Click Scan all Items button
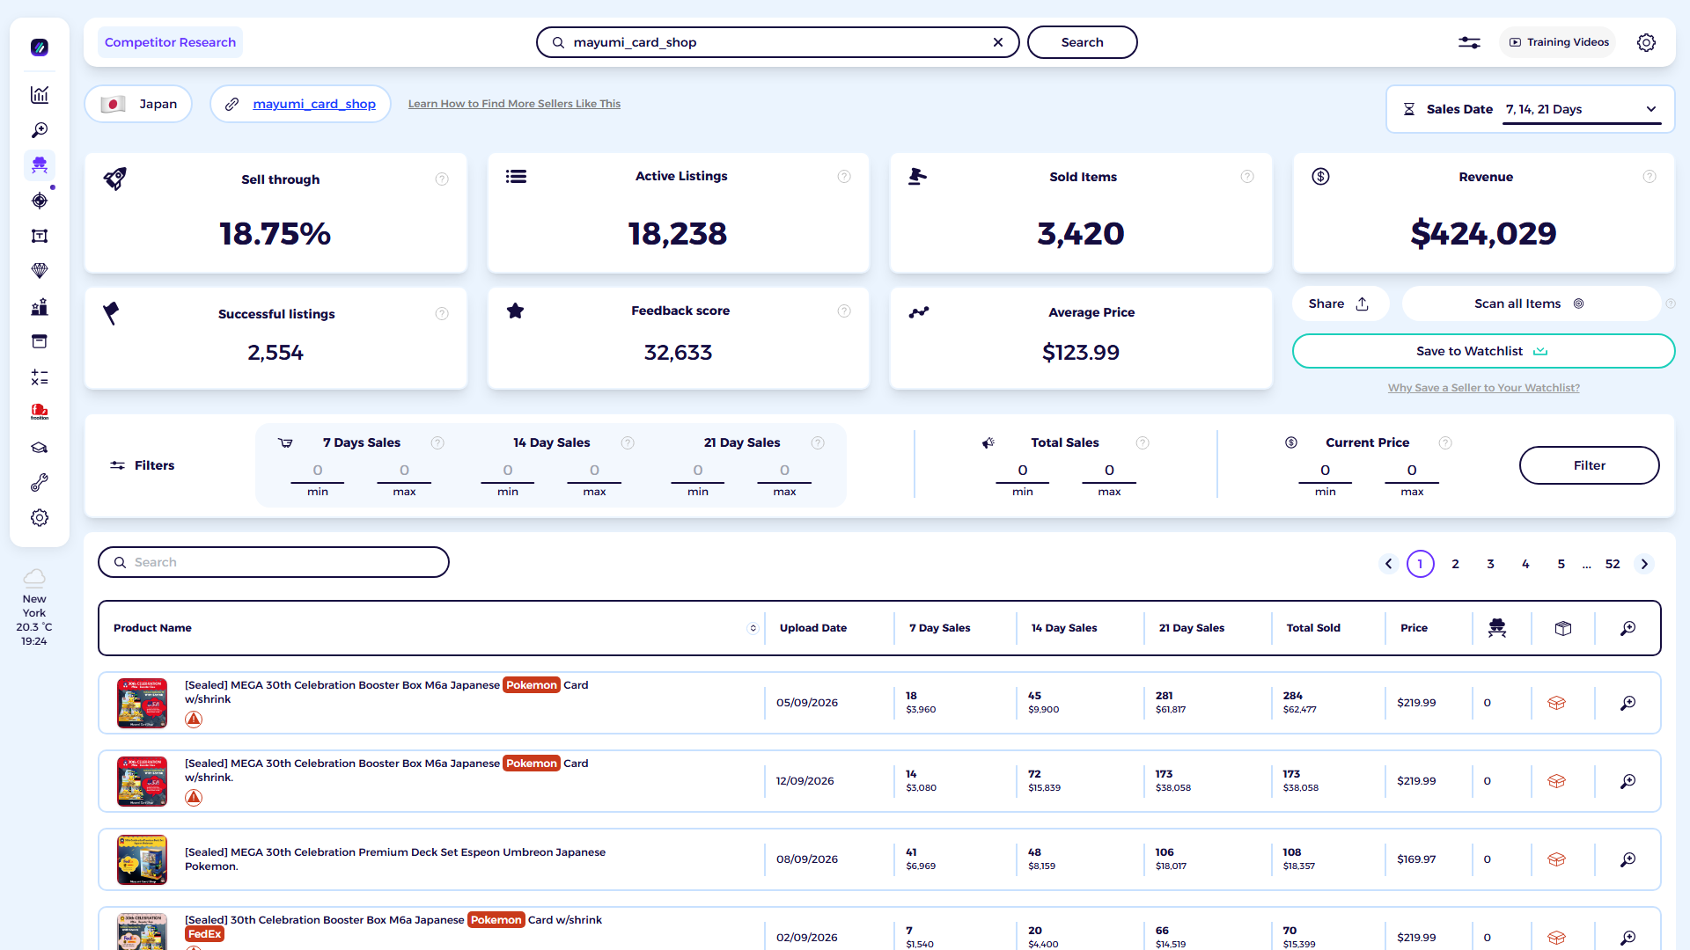1690x950 pixels. (1530, 303)
